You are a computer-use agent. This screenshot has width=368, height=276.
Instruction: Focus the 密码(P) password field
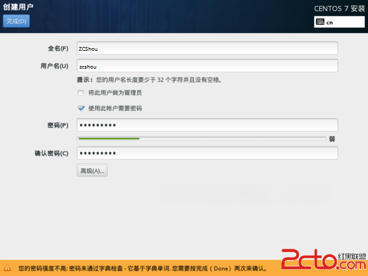tap(207, 125)
